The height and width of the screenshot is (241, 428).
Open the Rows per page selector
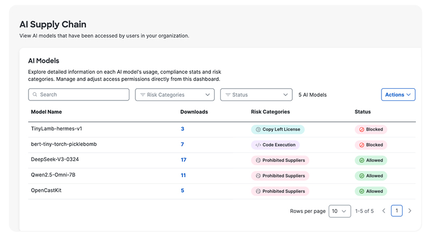click(340, 211)
